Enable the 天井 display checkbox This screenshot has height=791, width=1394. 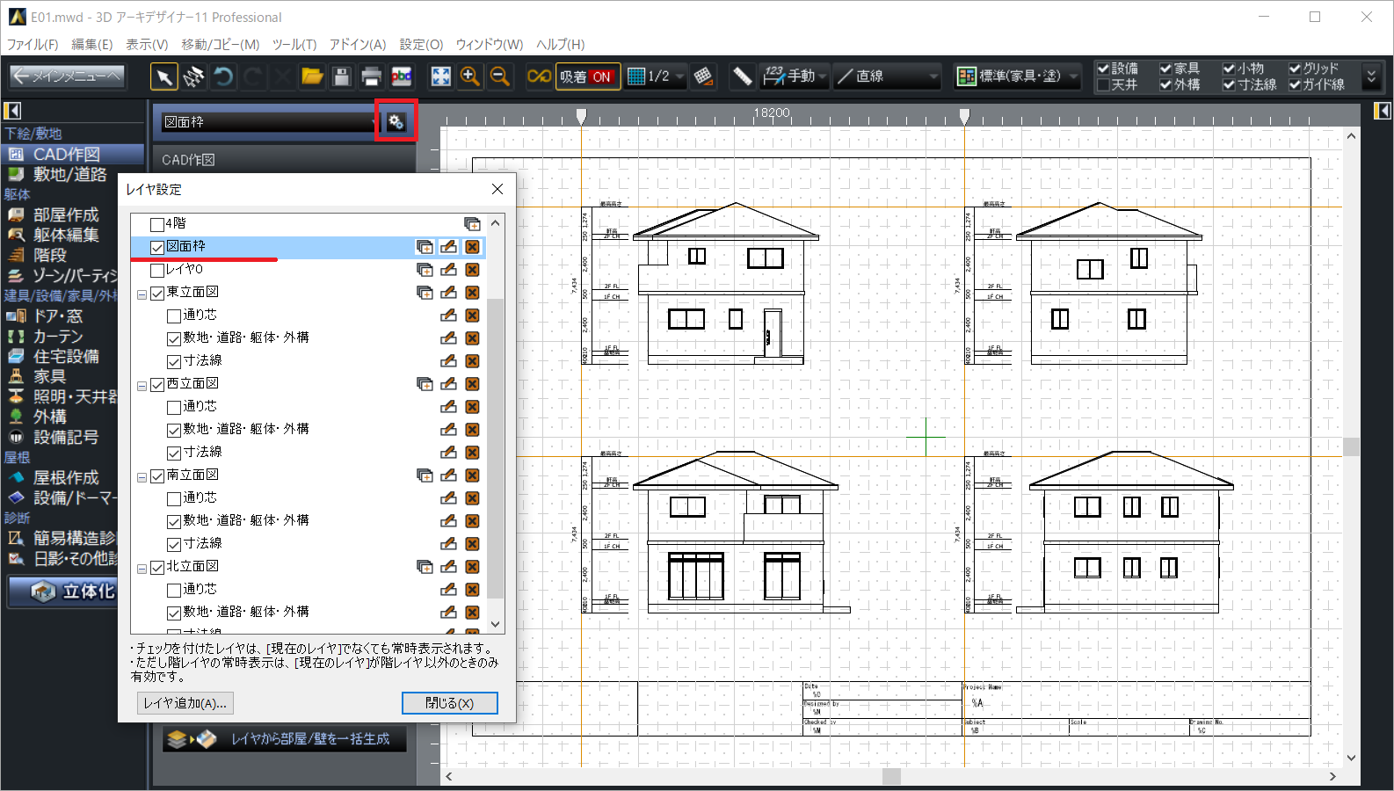(1103, 85)
